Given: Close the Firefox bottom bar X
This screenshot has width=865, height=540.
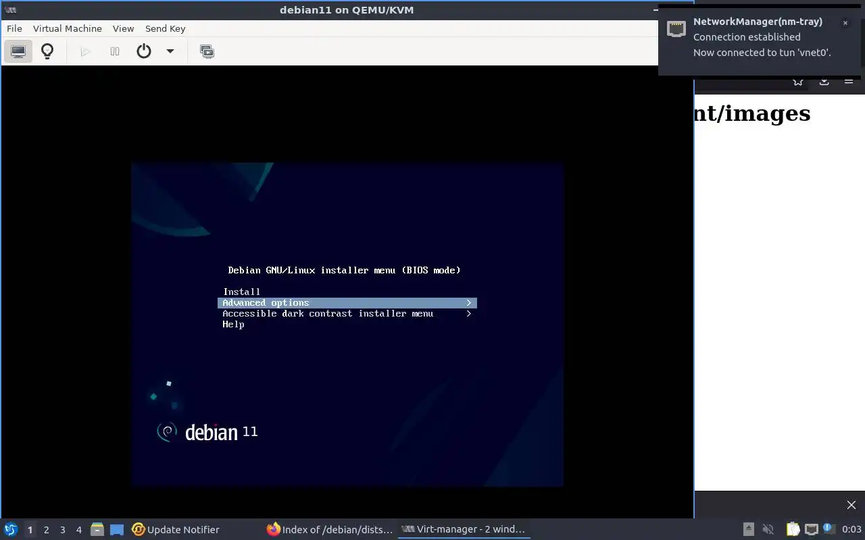Looking at the screenshot, I should point(851,505).
